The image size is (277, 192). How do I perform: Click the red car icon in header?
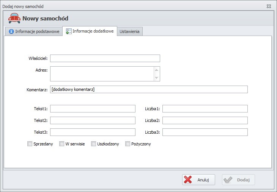click(14, 18)
